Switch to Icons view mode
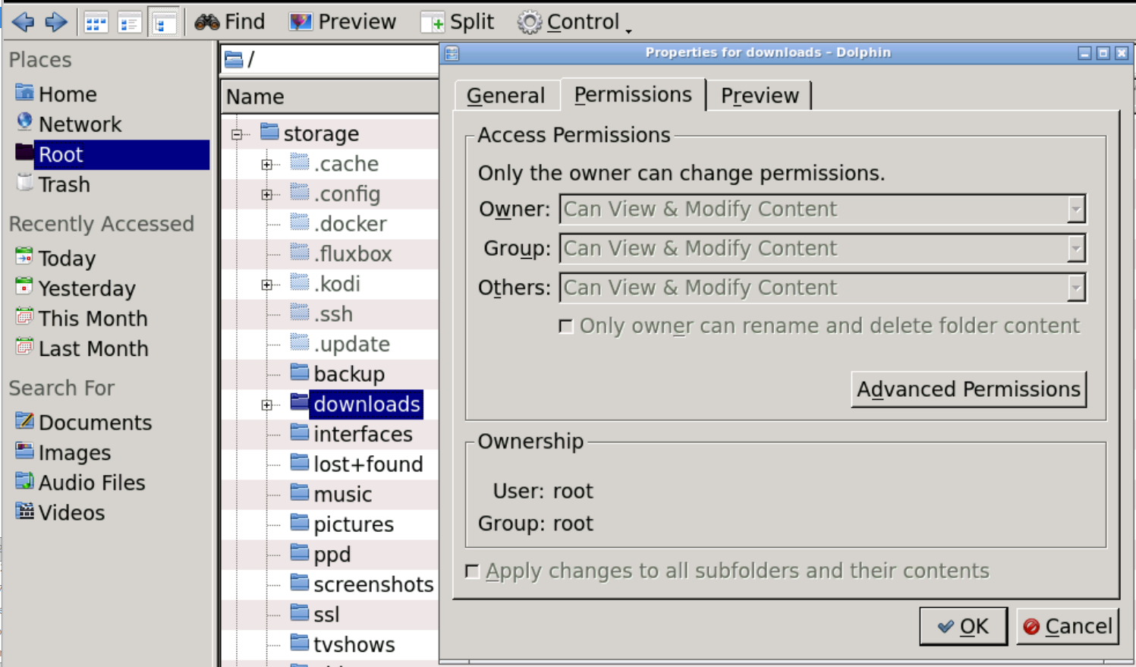The image size is (1136, 667). pyautogui.click(x=96, y=23)
